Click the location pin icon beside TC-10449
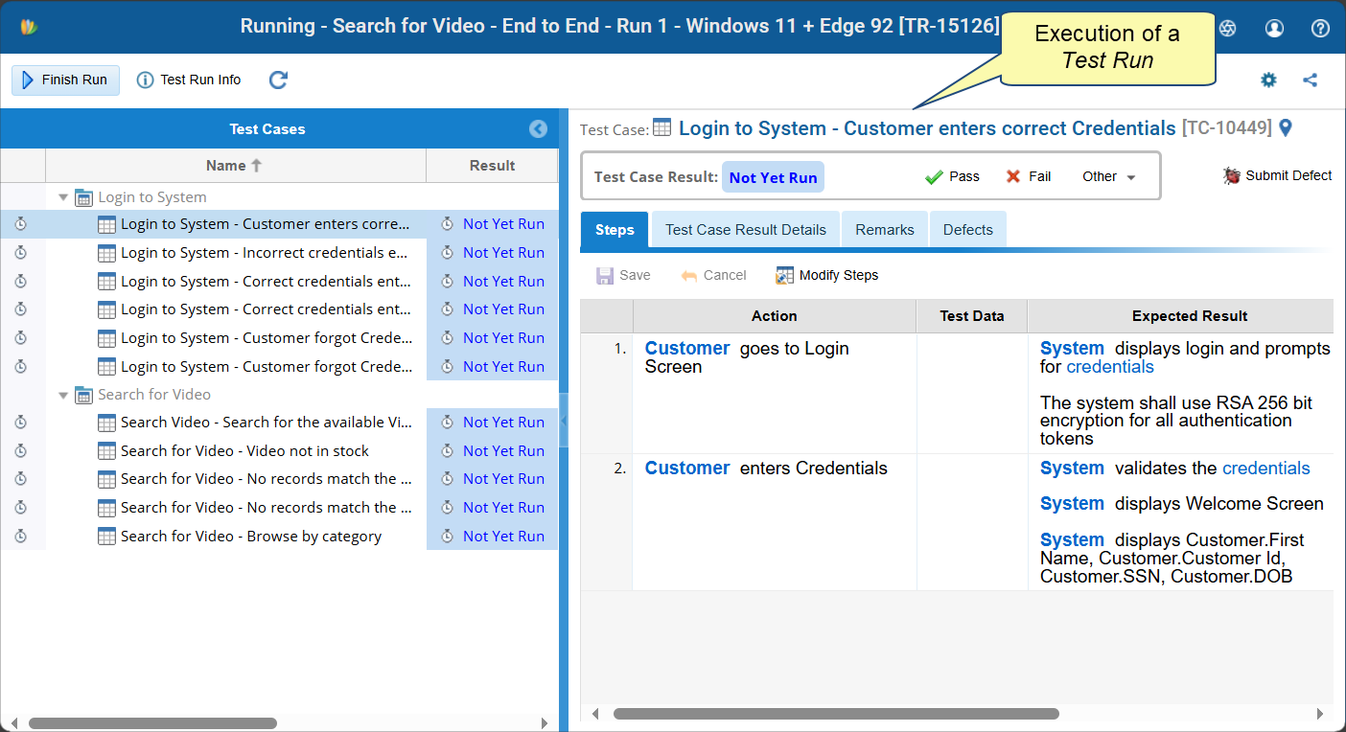The height and width of the screenshot is (732, 1346). tap(1287, 128)
